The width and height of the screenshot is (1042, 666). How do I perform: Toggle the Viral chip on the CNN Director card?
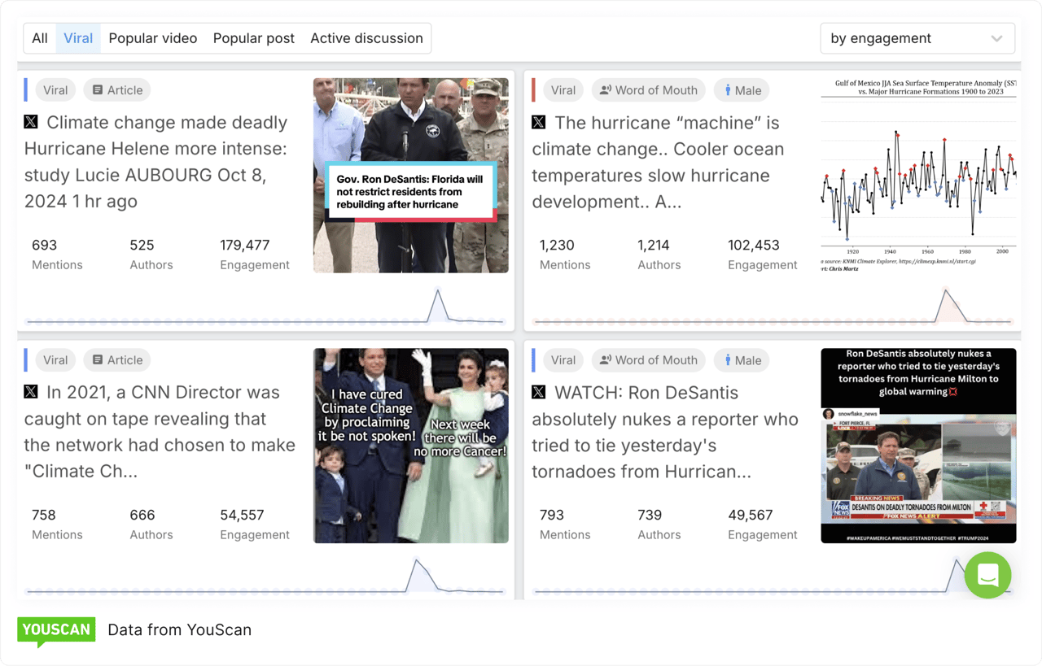coord(55,359)
